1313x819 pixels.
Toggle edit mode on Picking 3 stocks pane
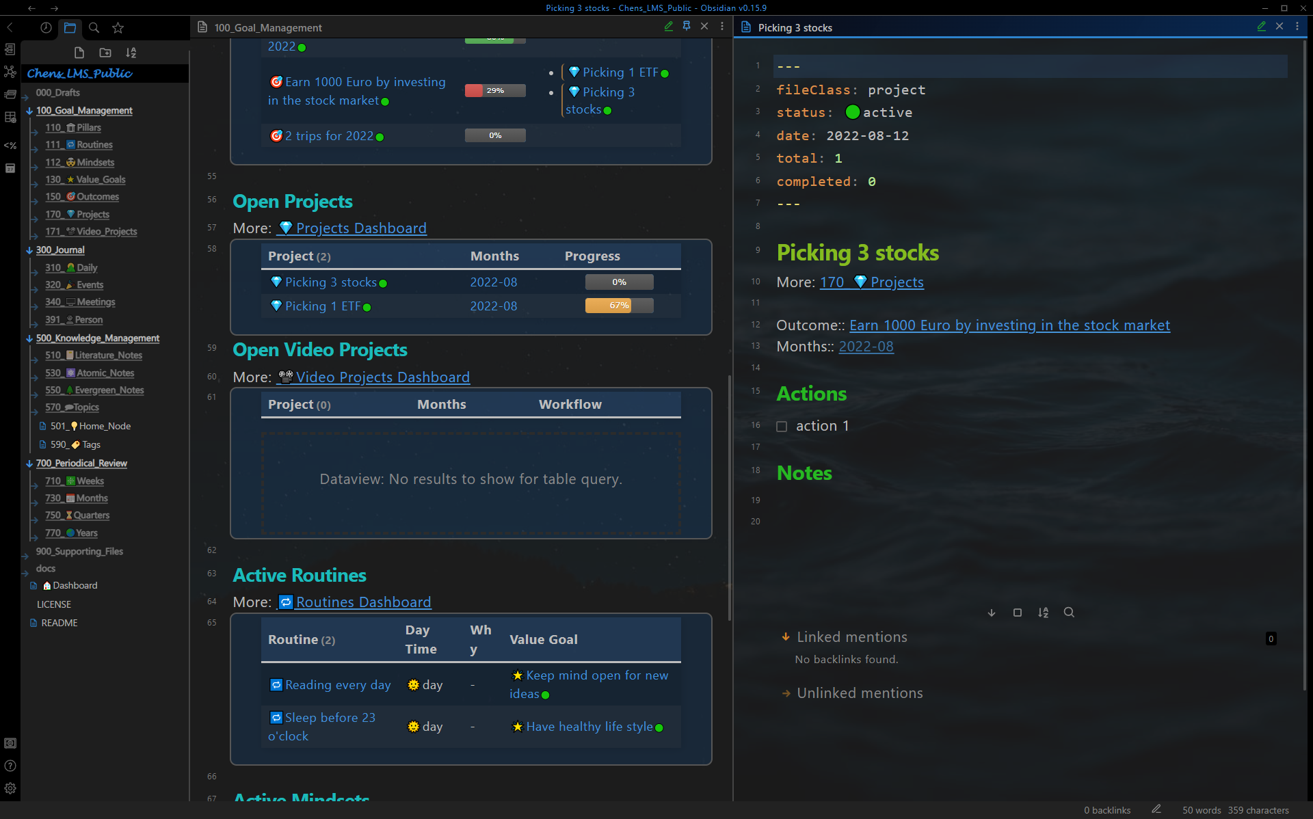point(1262,27)
